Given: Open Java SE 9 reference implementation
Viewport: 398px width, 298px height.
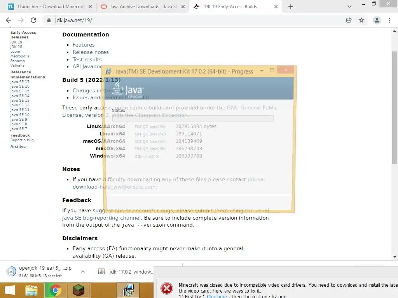Looking at the screenshot, I should point(19,120).
